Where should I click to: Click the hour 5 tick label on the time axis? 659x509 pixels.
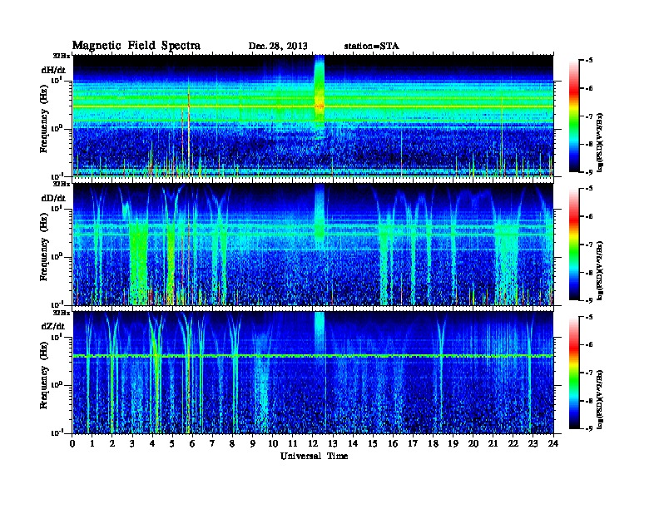(173, 443)
